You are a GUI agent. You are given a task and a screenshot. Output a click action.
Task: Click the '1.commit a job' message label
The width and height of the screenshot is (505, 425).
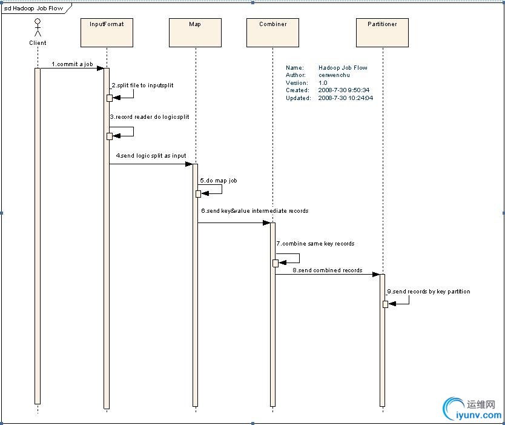[72, 64]
